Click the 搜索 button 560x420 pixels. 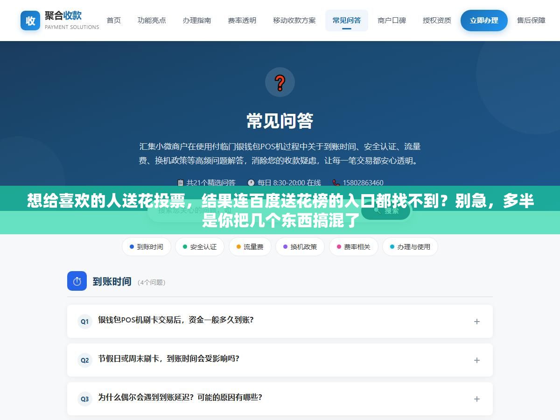pos(386,211)
